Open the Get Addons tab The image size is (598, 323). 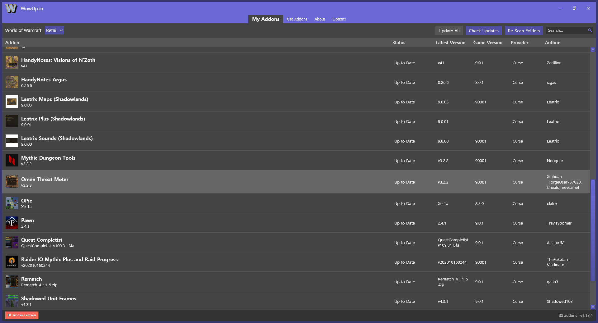point(297,19)
